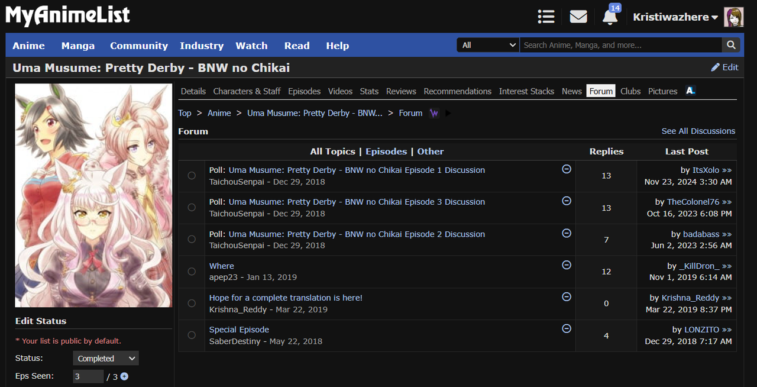Switch to the Recommendations tab
The width and height of the screenshot is (757, 387).
(x=458, y=91)
